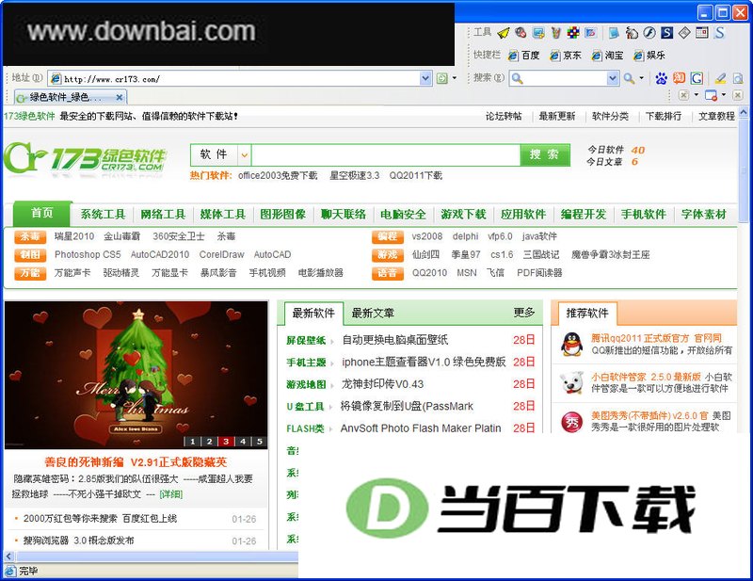Expand the address bar dropdown
This screenshot has width=753, height=581.
[425, 78]
